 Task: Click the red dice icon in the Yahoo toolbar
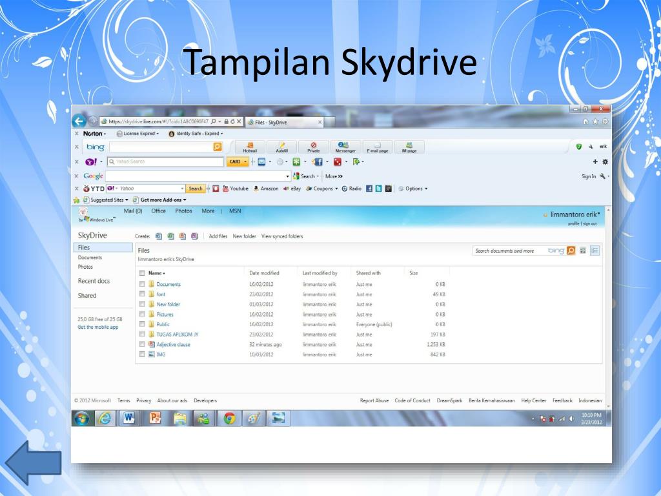point(337,161)
